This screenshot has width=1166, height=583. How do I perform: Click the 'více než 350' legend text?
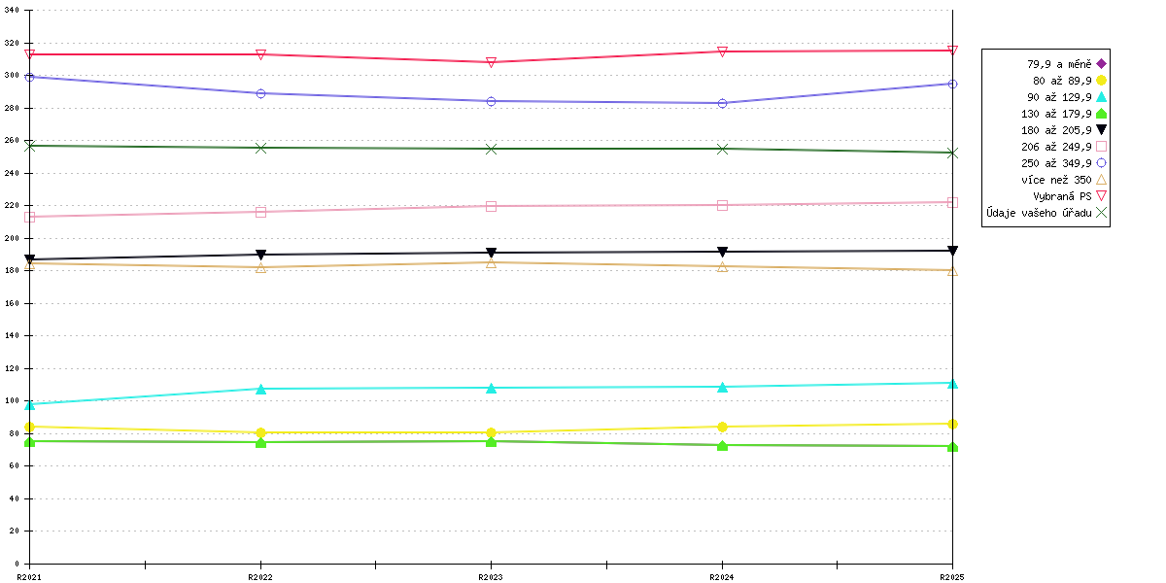(x=1056, y=180)
